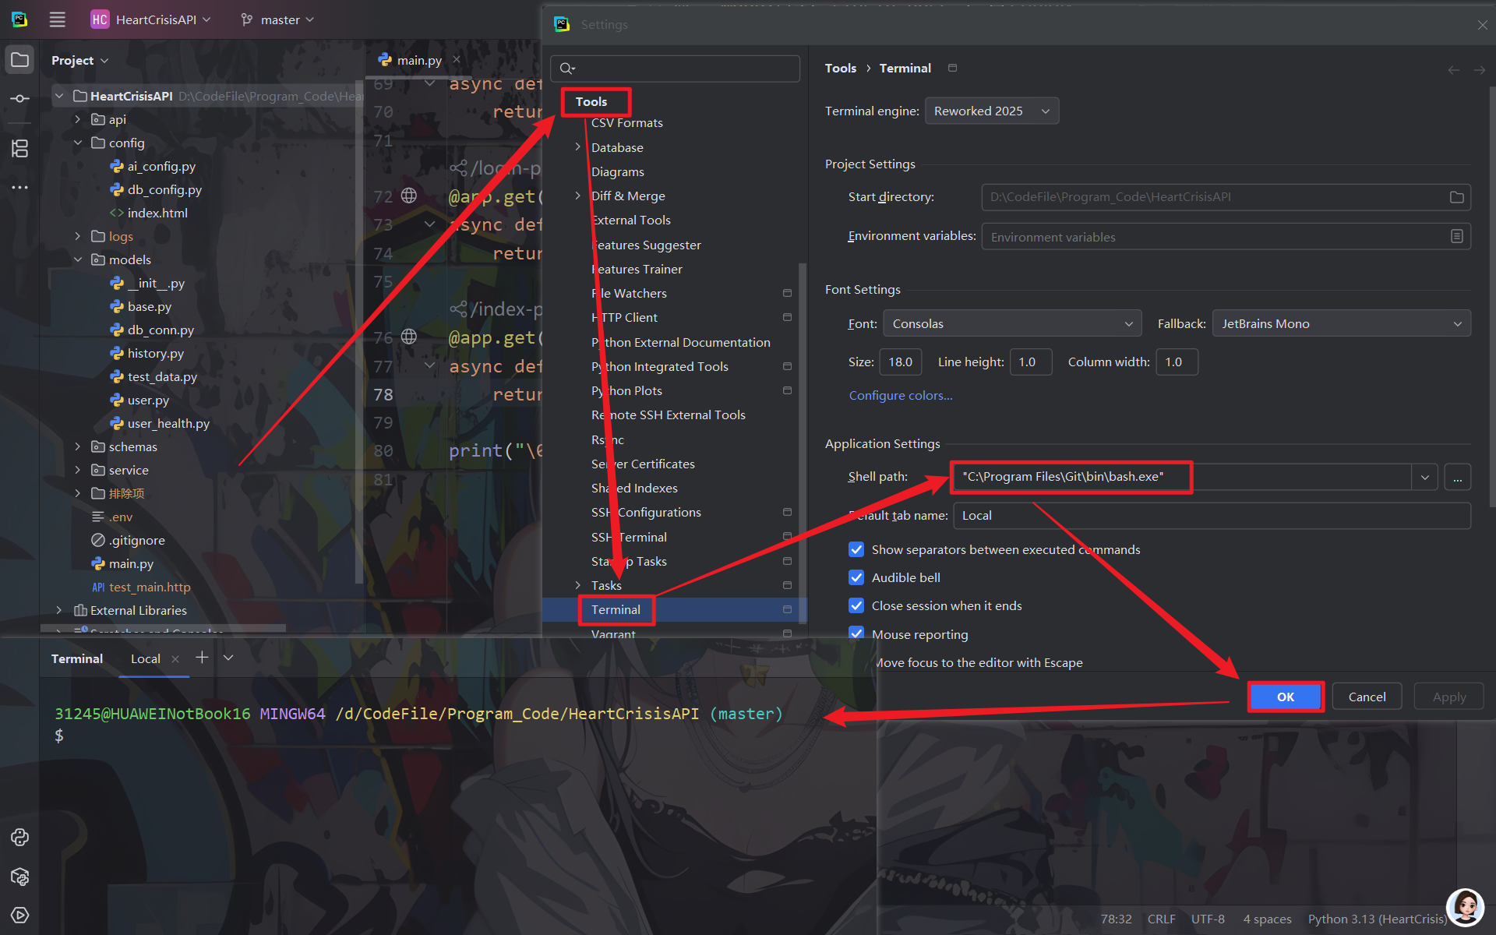Viewport: 1496px width, 935px height.
Task: Click the font Size field
Action: (900, 362)
